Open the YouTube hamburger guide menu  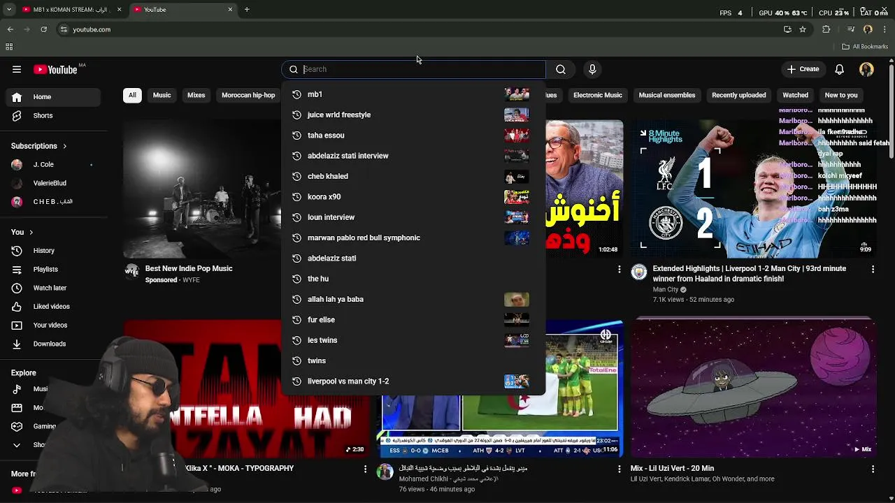coord(17,69)
